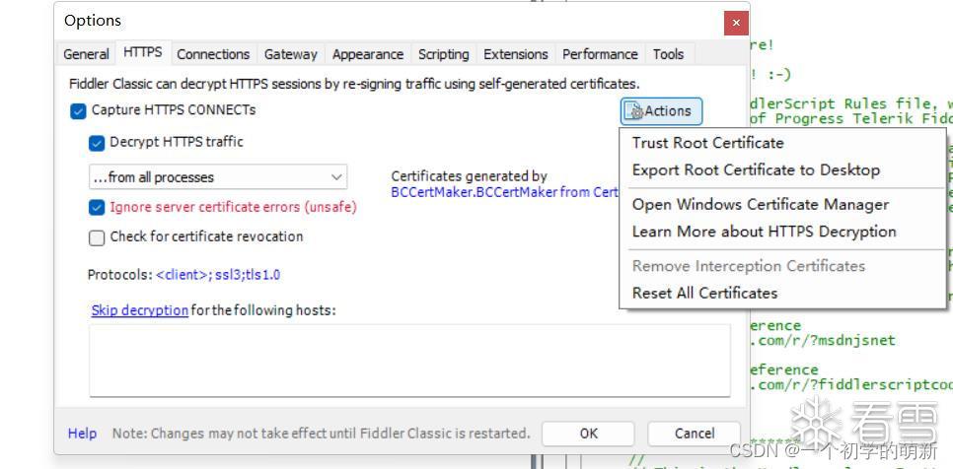
Task: Click the Help link
Action: coord(82,434)
